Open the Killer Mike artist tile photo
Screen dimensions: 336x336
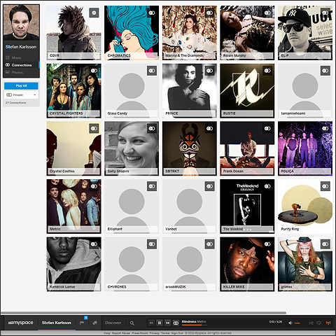click(x=247, y=264)
